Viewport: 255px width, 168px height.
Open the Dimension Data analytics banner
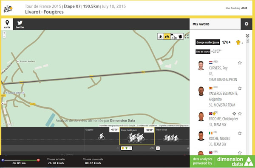coord(222,161)
